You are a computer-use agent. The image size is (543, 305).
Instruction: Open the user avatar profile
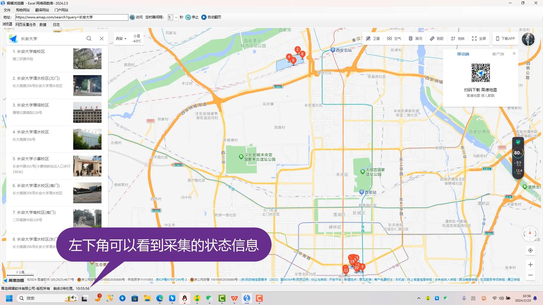click(x=528, y=39)
